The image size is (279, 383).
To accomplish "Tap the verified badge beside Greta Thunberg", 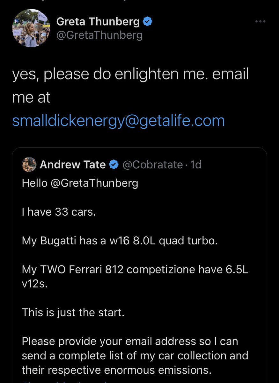I will (147, 21).
